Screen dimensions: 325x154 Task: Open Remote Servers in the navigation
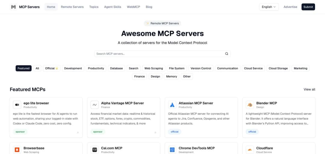pos(72,7)
